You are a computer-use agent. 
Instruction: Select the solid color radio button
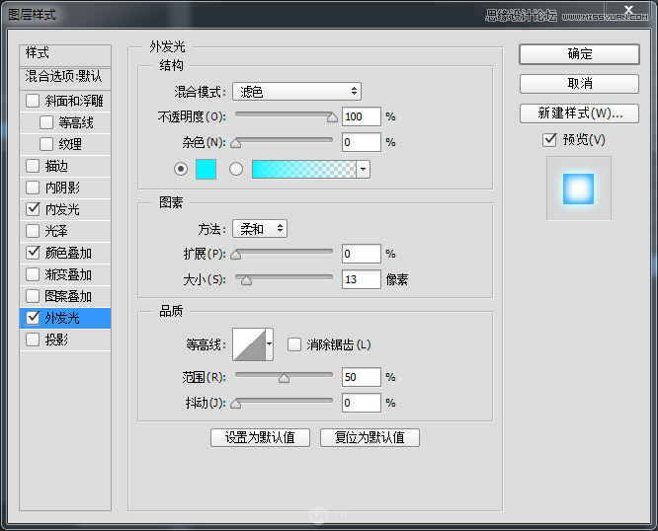tap(181, 170)
